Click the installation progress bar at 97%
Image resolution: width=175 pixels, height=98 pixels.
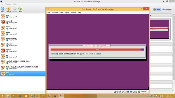97,50
